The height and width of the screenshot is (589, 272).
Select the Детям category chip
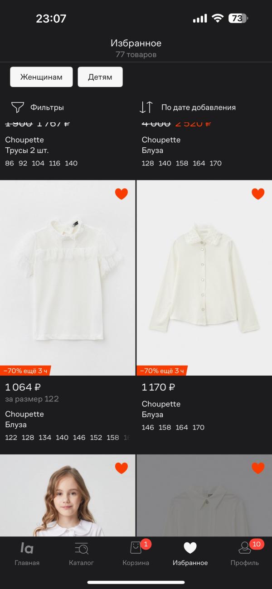(100, 77)
